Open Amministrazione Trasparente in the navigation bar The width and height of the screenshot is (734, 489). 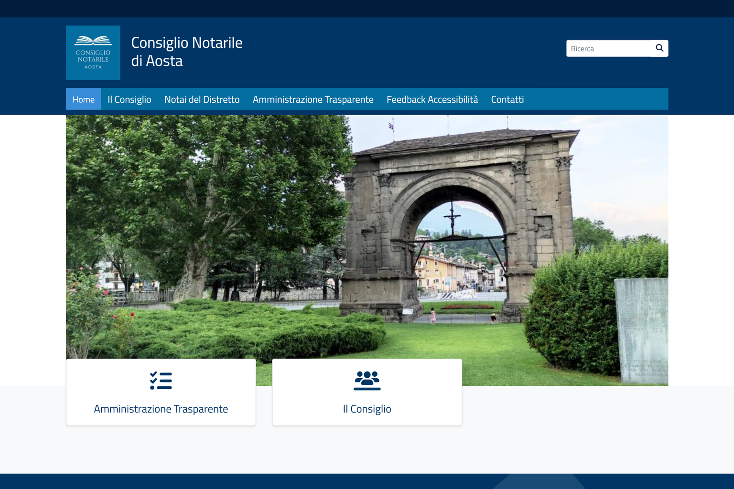tap(313, 99)
